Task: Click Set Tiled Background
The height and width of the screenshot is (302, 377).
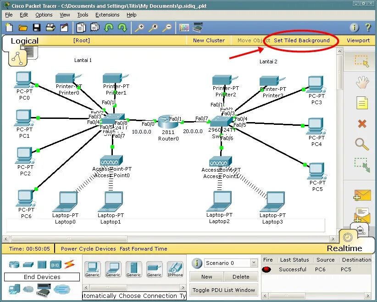Action: 301,40
